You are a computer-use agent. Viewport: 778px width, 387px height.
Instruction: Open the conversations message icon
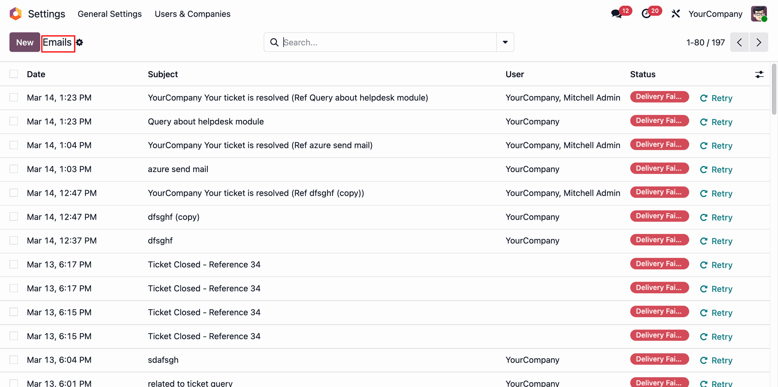point(616,14)
